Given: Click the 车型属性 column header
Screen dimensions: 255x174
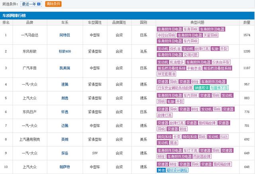Looking at the screenshot, I should click(95, 22).
